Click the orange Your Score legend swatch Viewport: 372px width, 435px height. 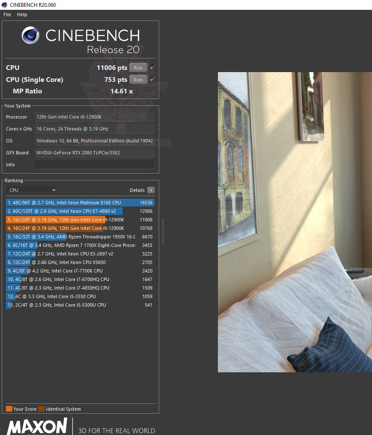coord(9,409)
